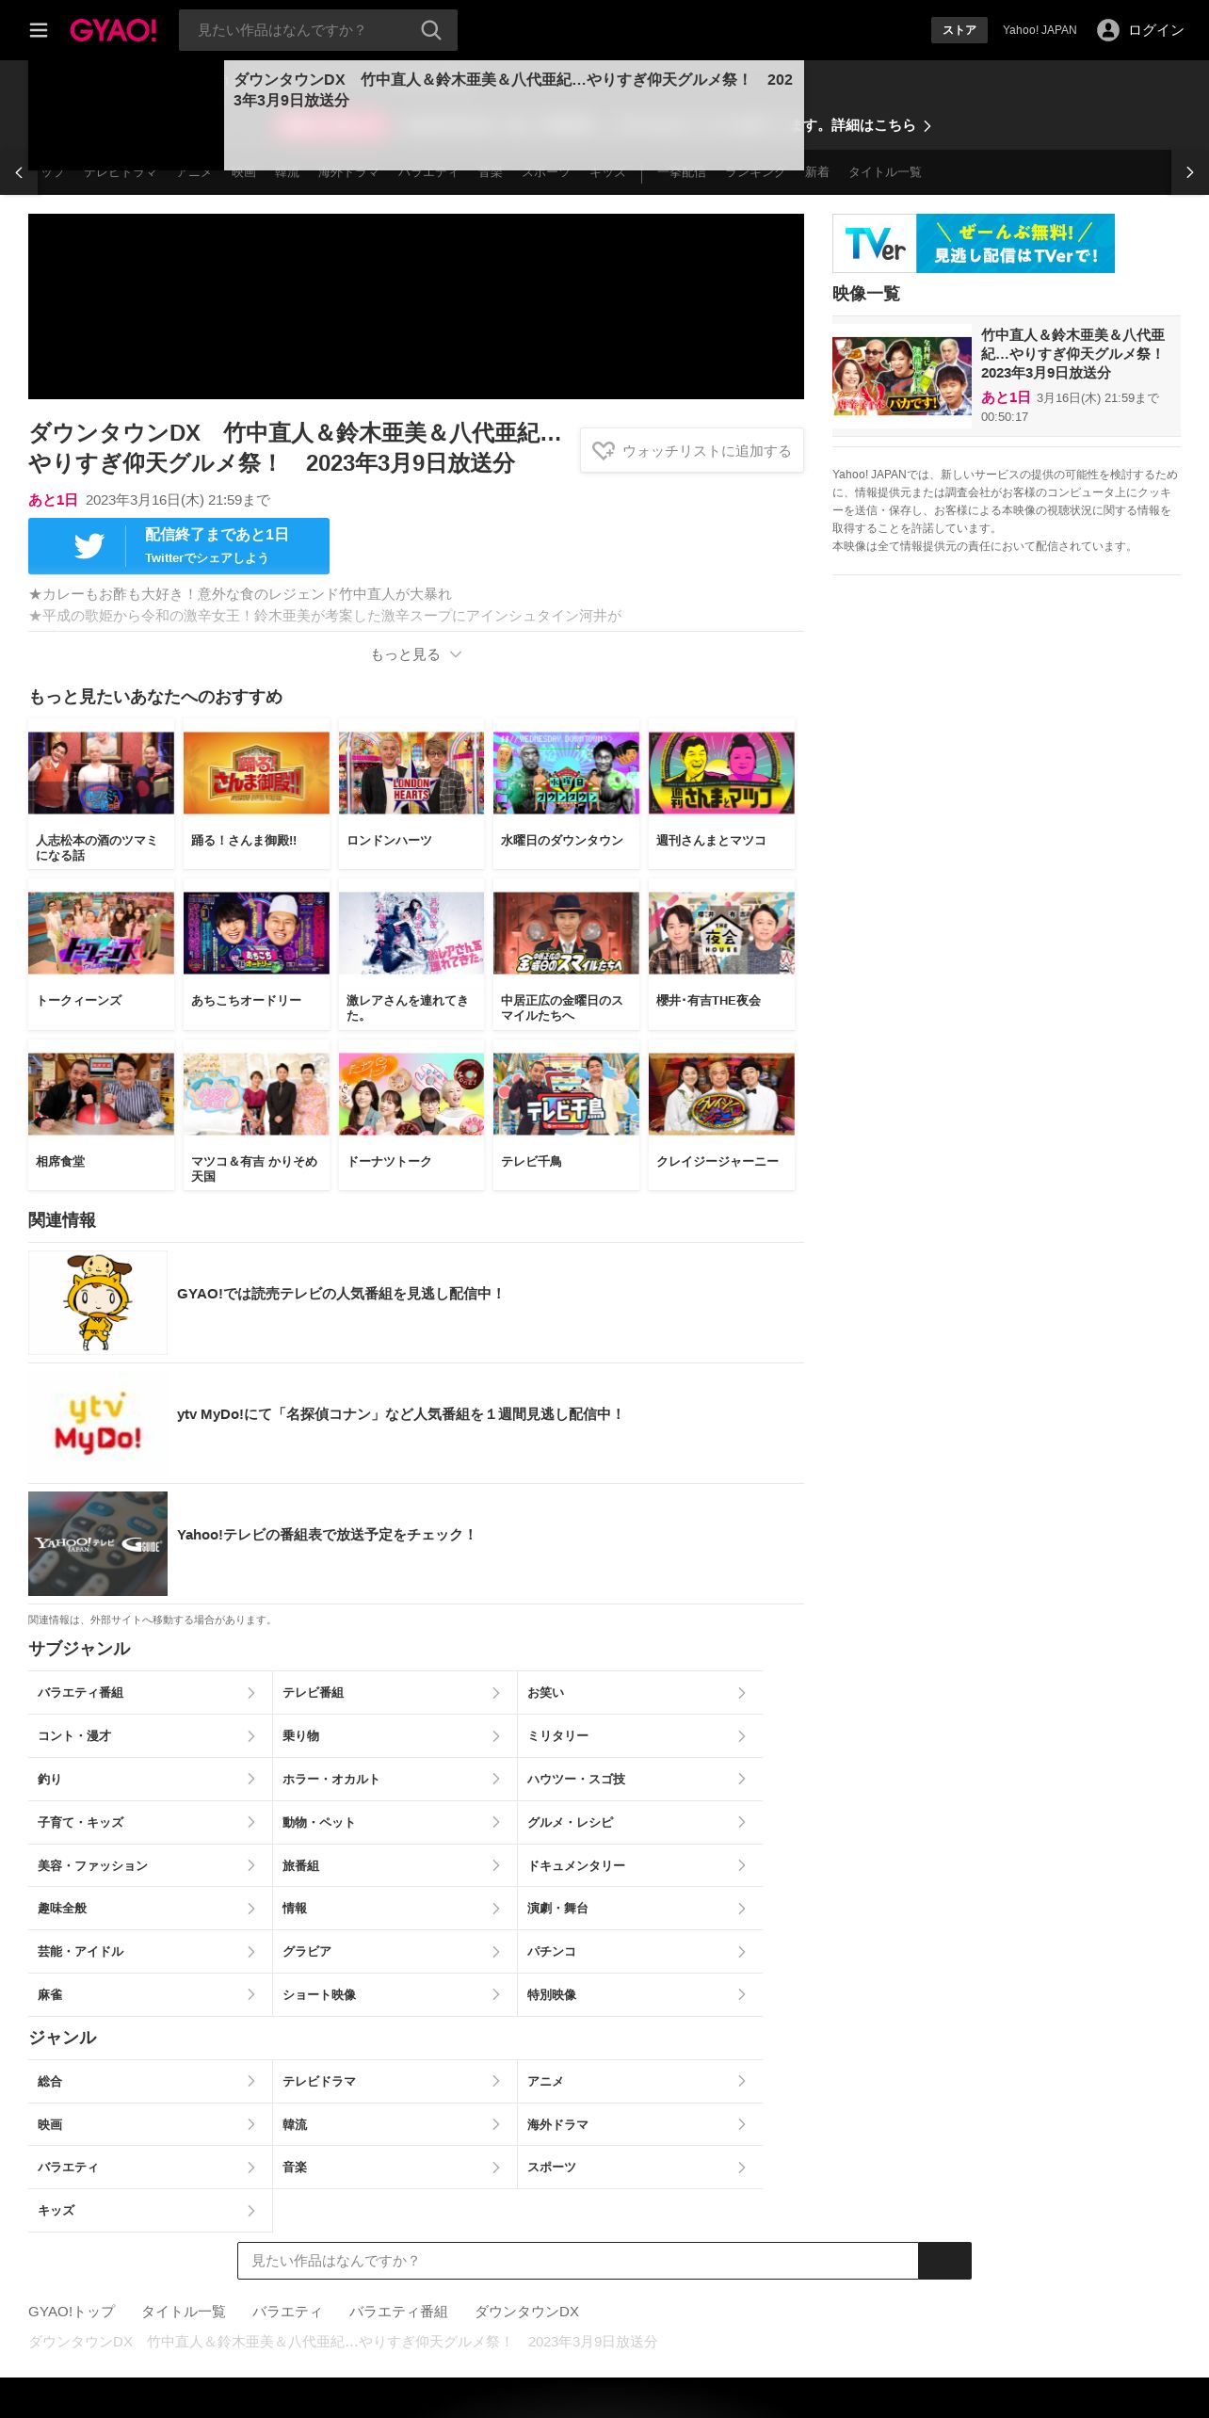Viewport: 1209px width, 2418px height.
Task: Open テレビ千鳥 thumbnail
Action: pos(566,1094)
